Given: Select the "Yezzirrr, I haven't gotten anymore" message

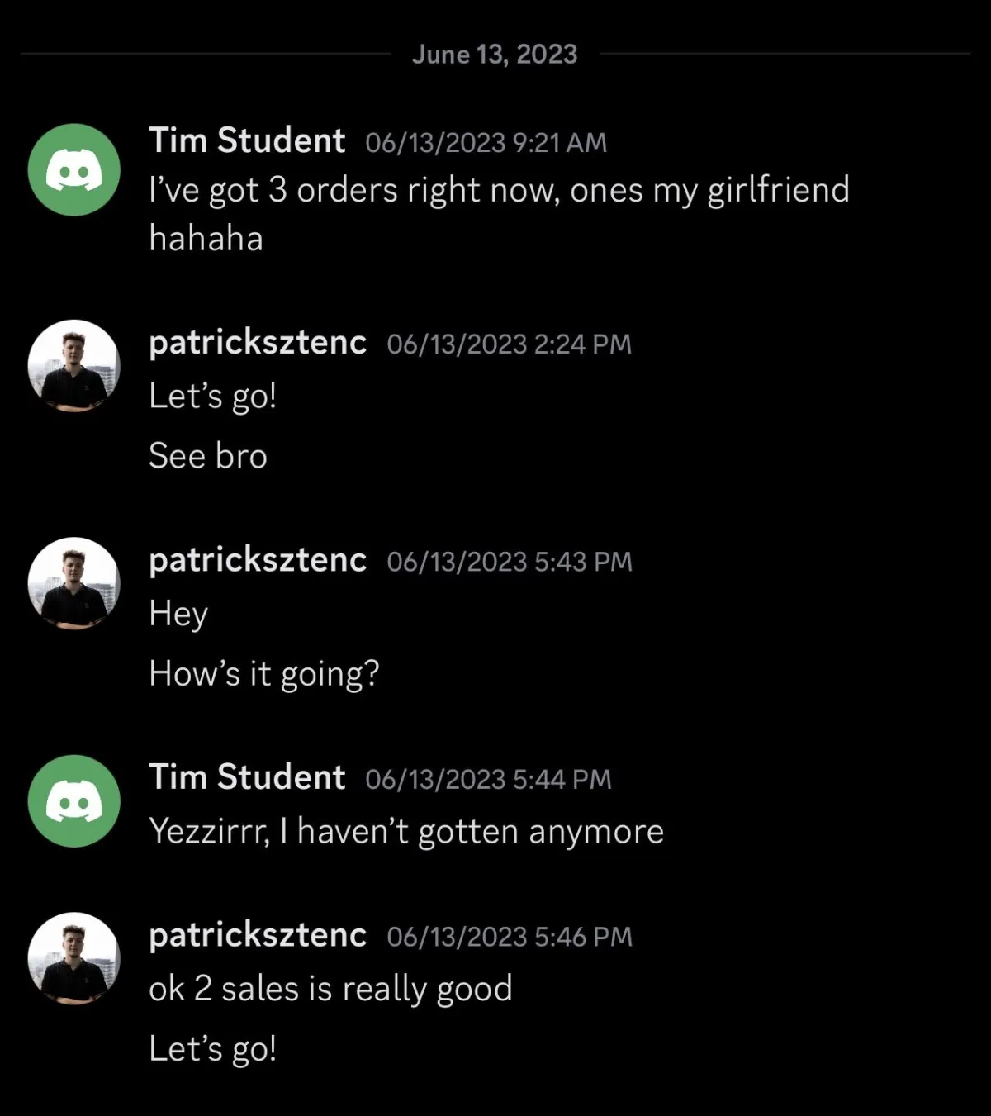Looking at the screenshot, I should click(x=406, y=832).
